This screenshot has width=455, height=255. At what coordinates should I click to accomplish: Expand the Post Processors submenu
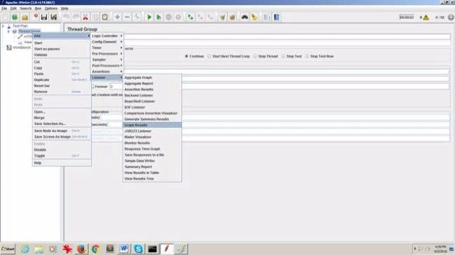(107, 66)
